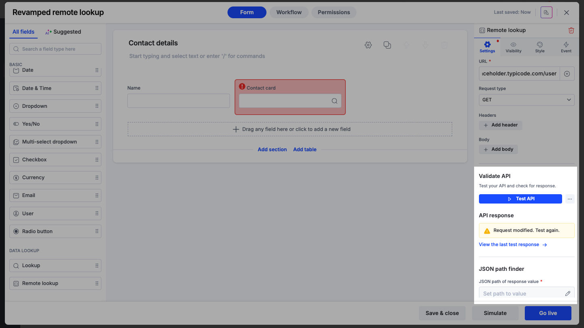Click the Last saved: Now status text

click(x=512, y=12)
